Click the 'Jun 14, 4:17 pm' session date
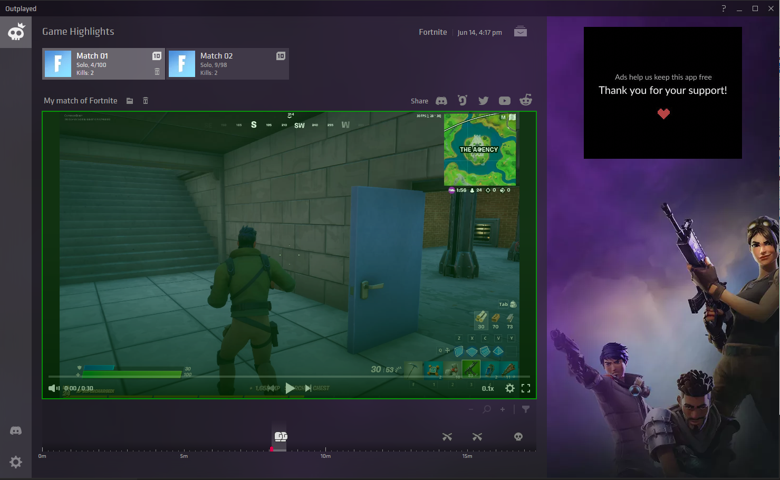The height and width of the screenshot is (480, 780). click(x=480, y=33)
